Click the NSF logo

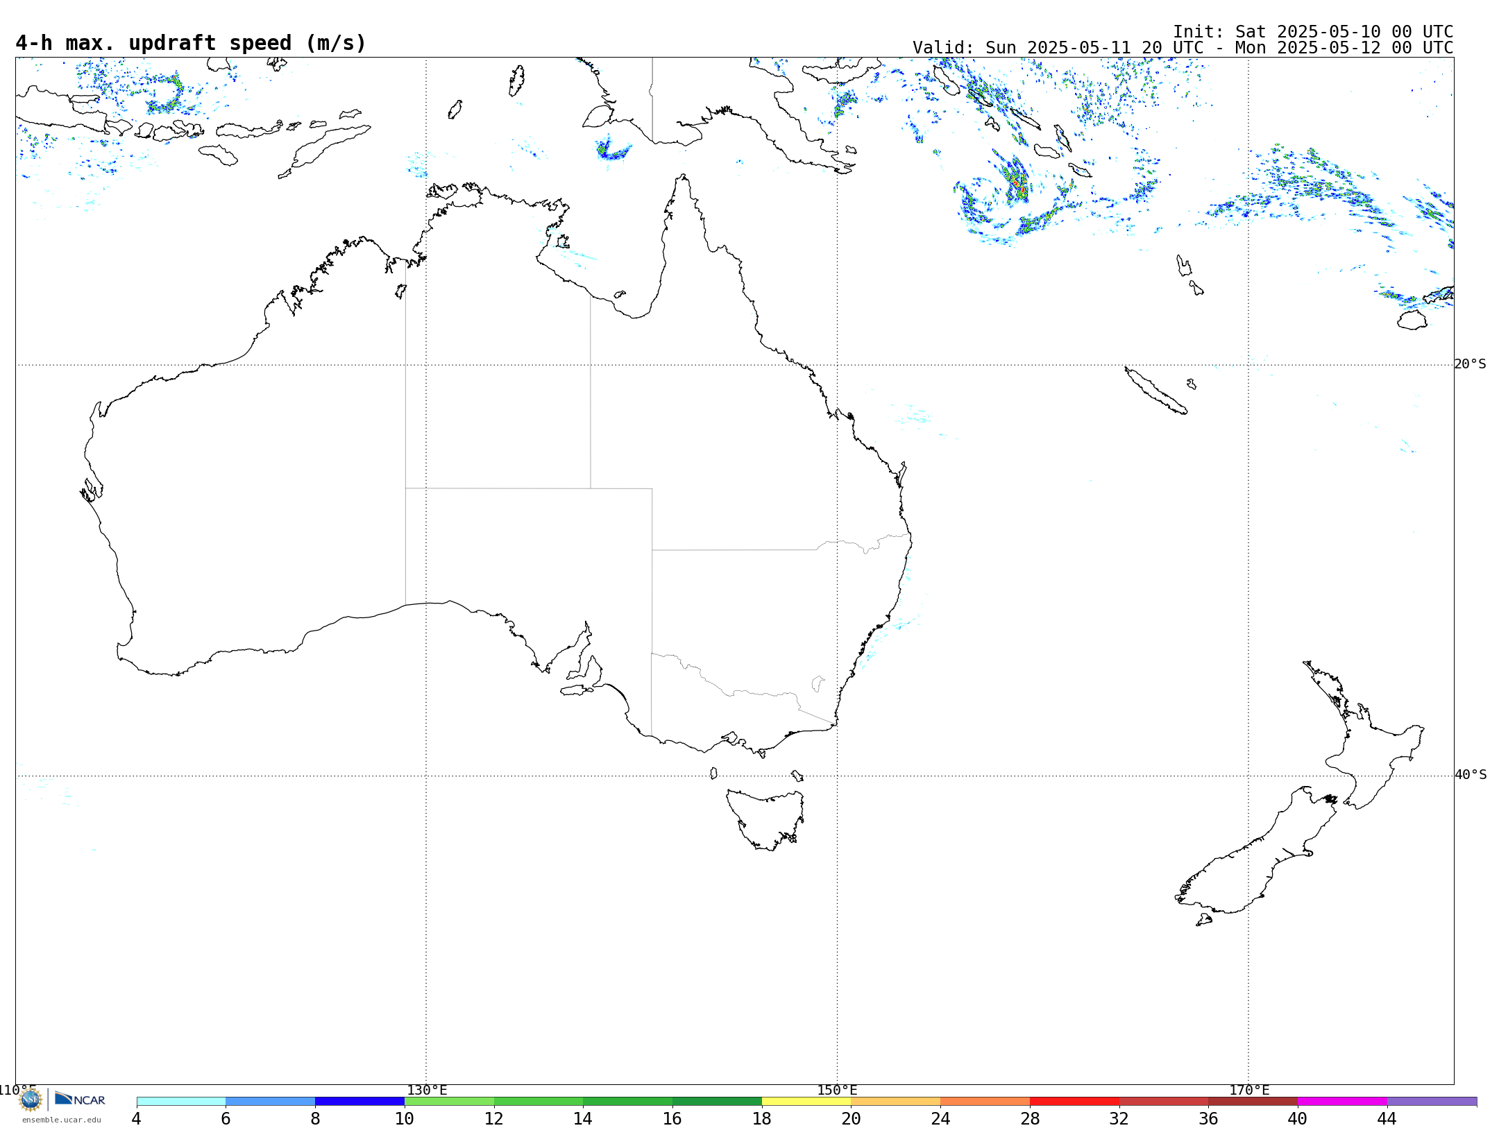pos(30,1100)
